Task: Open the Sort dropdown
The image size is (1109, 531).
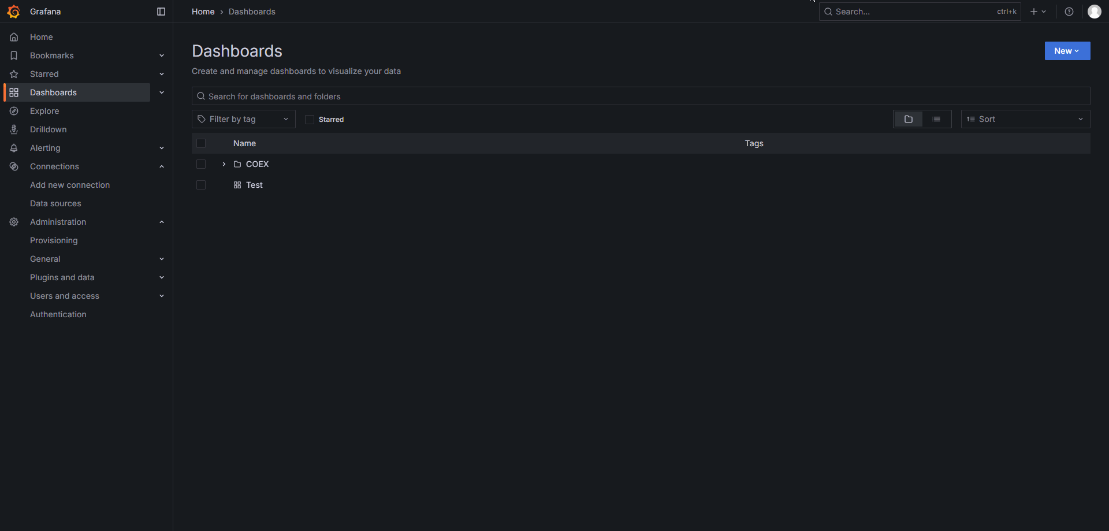Action: coord(1025,119)
